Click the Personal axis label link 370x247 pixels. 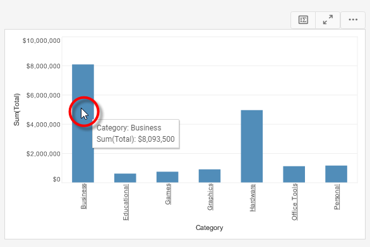pos(337,197)
